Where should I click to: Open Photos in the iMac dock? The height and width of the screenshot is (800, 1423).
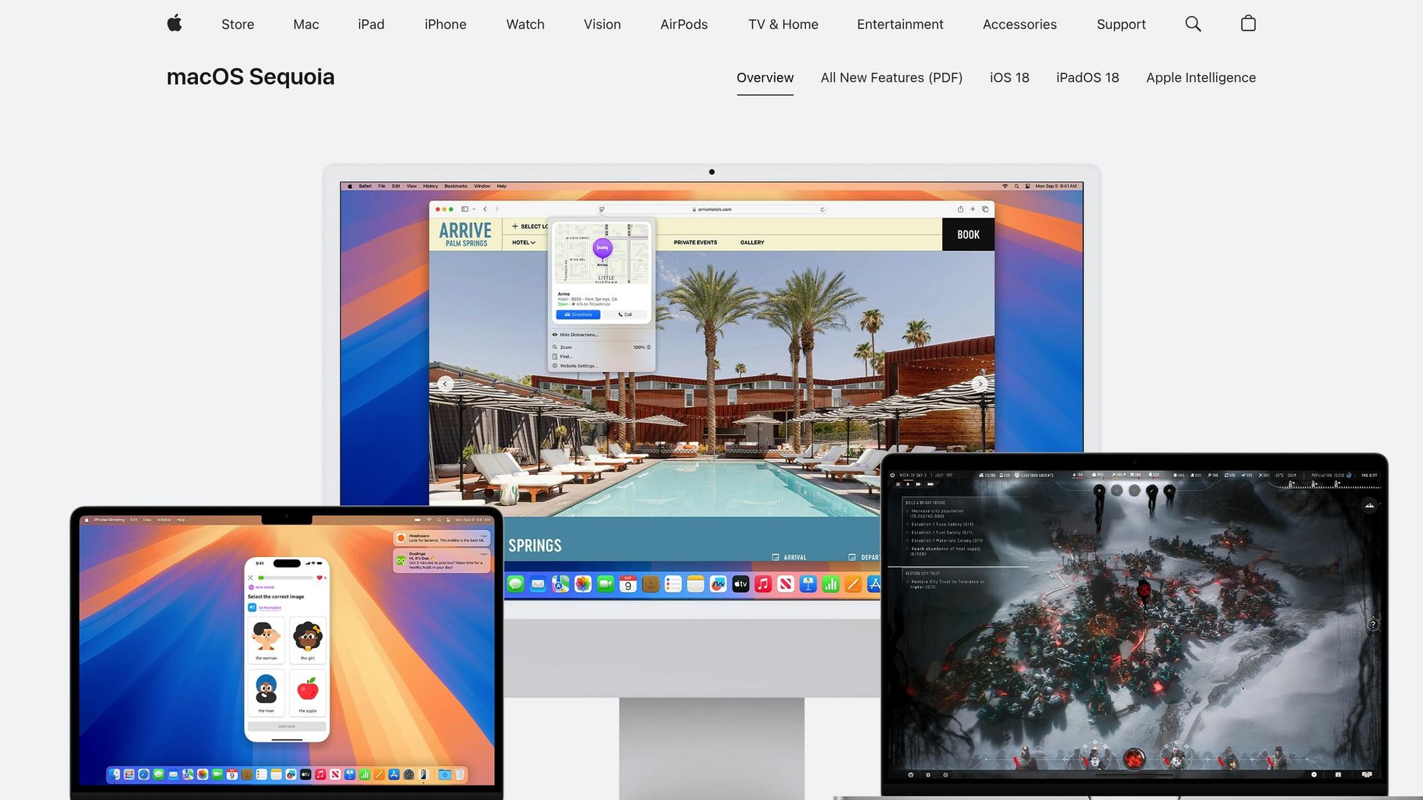582,584
